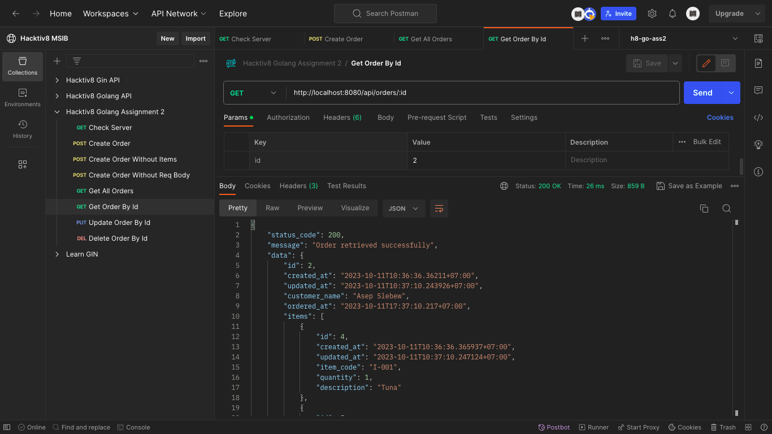
Task: Open the Send options dropdown arrow
Action: pyautogui.click(x=731, y=93)
